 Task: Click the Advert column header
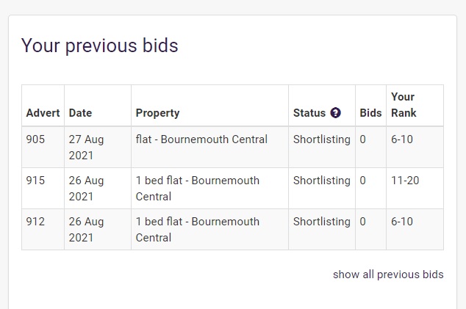point(43,113)
